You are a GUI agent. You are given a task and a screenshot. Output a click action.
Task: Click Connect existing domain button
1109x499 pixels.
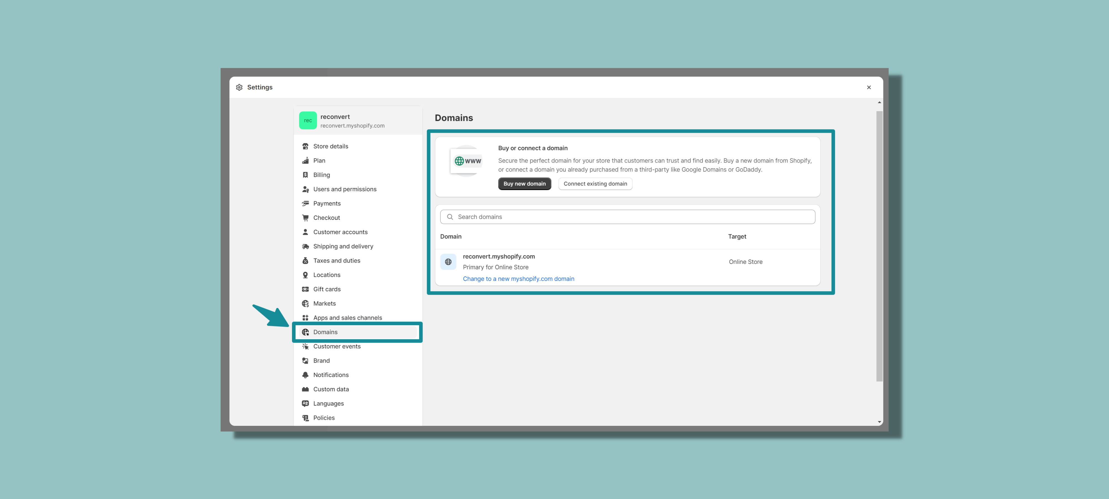tap(595, 184)
